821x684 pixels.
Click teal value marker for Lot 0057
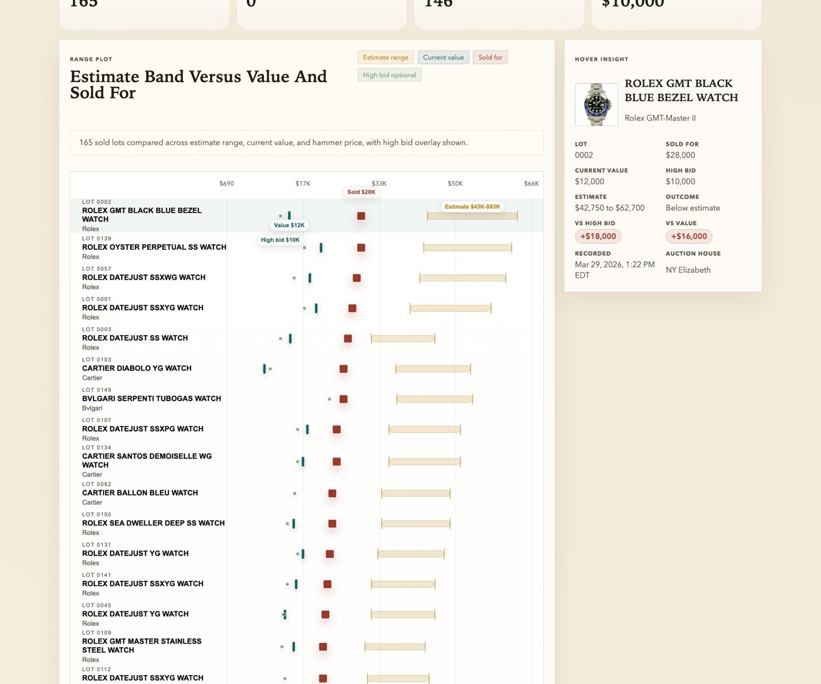point(310,278)
